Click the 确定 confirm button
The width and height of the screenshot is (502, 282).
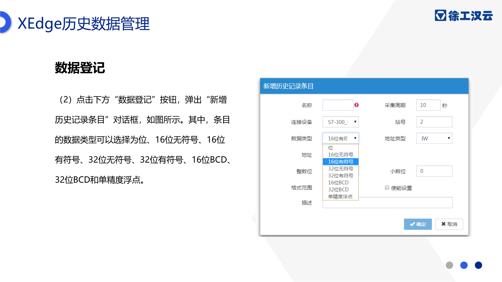418,224
